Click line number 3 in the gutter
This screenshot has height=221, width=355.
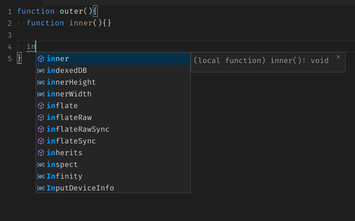point(10,35)
